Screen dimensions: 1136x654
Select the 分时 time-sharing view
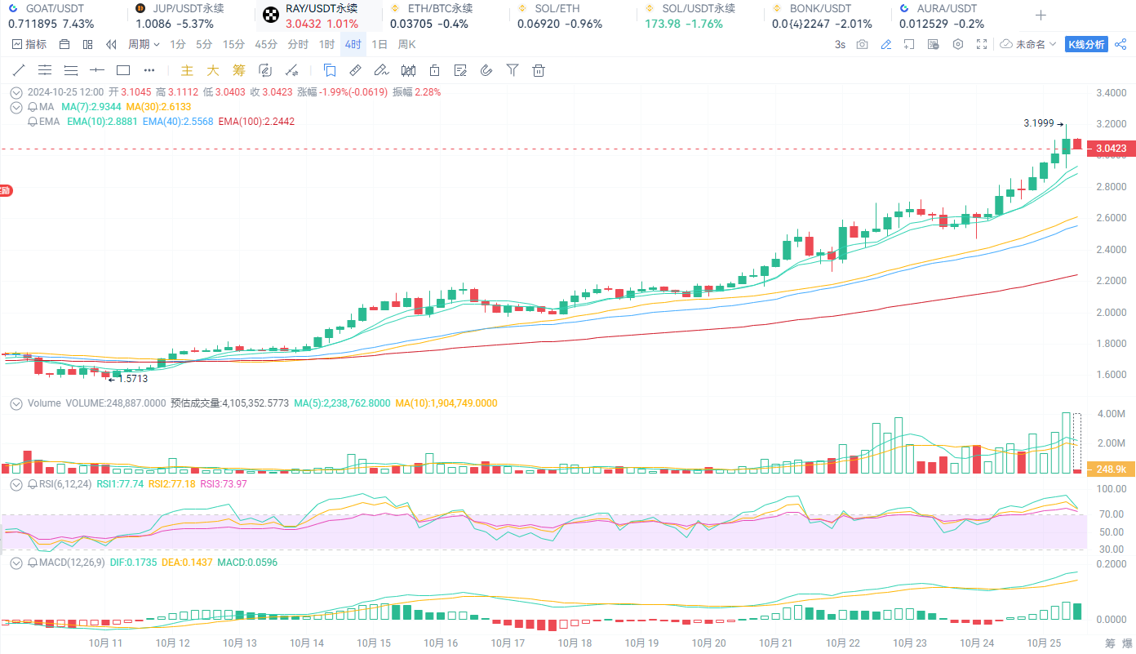[299, 44]
